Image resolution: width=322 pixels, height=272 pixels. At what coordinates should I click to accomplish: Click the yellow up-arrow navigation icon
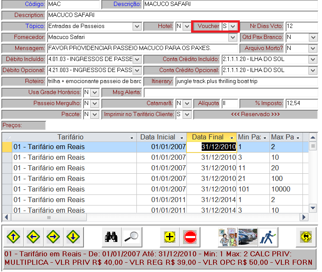pyautogui.click(x=14, y=237)
